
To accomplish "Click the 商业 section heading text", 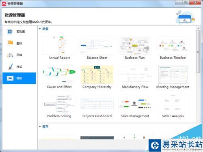I will tap(45, 29).
